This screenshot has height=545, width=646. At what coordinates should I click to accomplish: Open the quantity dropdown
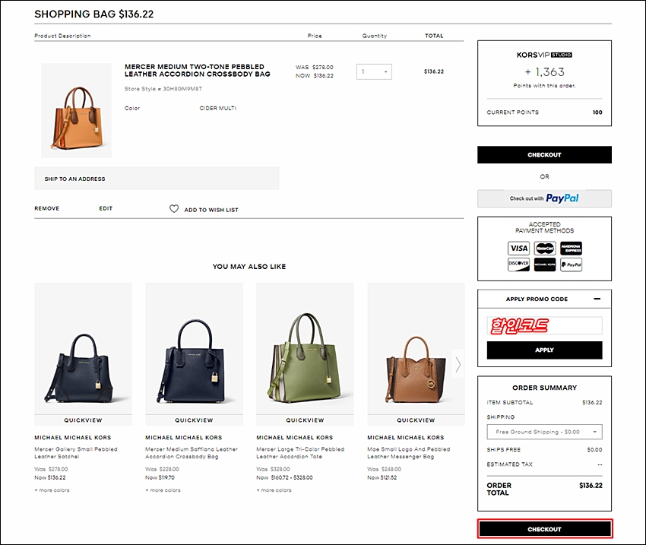374,71
